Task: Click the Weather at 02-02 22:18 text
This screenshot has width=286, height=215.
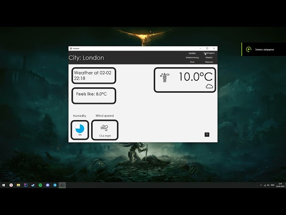Action: [x=93, y=76]
